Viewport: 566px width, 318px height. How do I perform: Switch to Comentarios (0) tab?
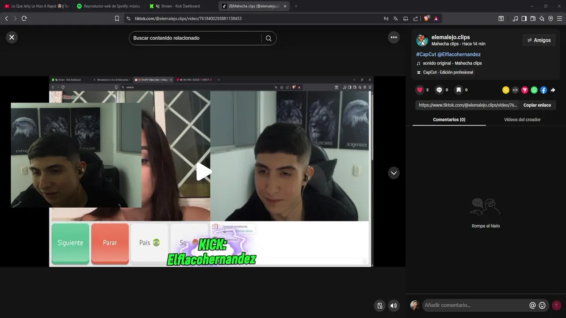(x=449, y=120)
